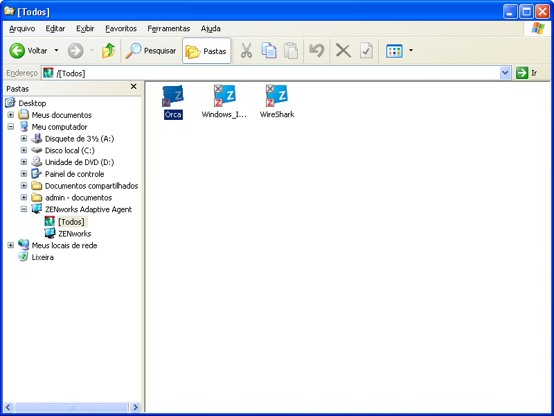Open the Exibir menu
554x416 pixels.
(x=84, y=28)
